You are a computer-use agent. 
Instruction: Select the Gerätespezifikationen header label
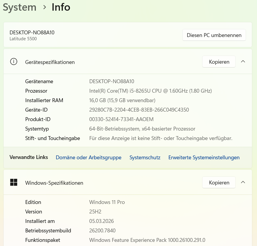pos(50,62)
